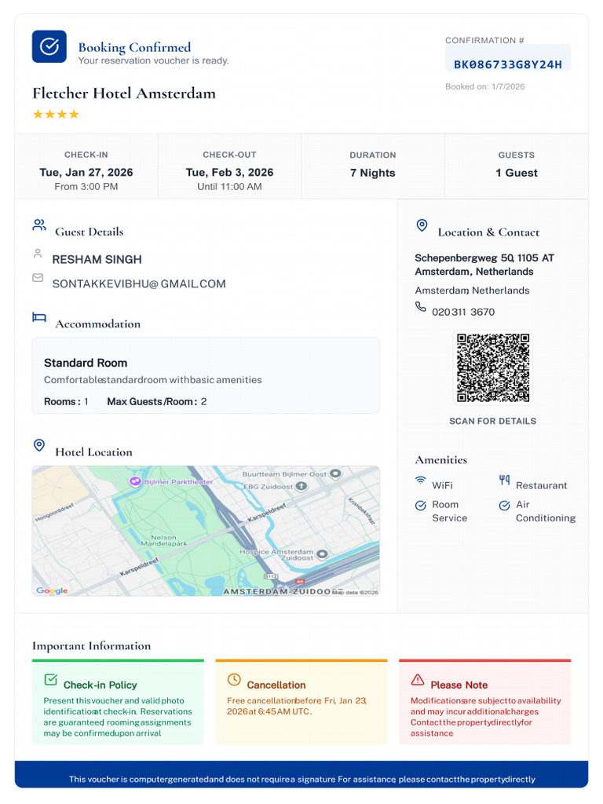This screenshot has height=804, width=603.
Task: Click the QR code to scan details
Action: coord(493,367)
